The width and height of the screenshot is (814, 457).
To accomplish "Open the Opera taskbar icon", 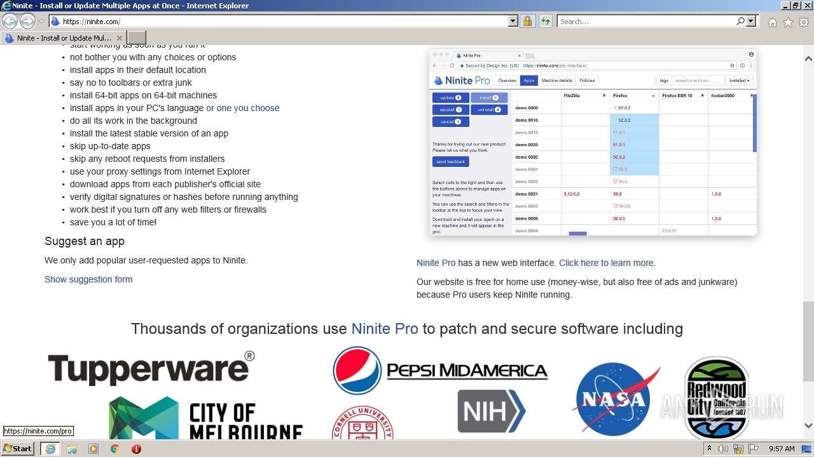I will (x=136, y=449).
